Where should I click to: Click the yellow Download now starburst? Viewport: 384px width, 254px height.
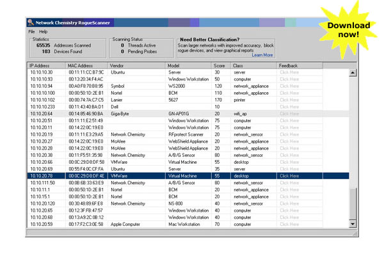pos(348,30)
